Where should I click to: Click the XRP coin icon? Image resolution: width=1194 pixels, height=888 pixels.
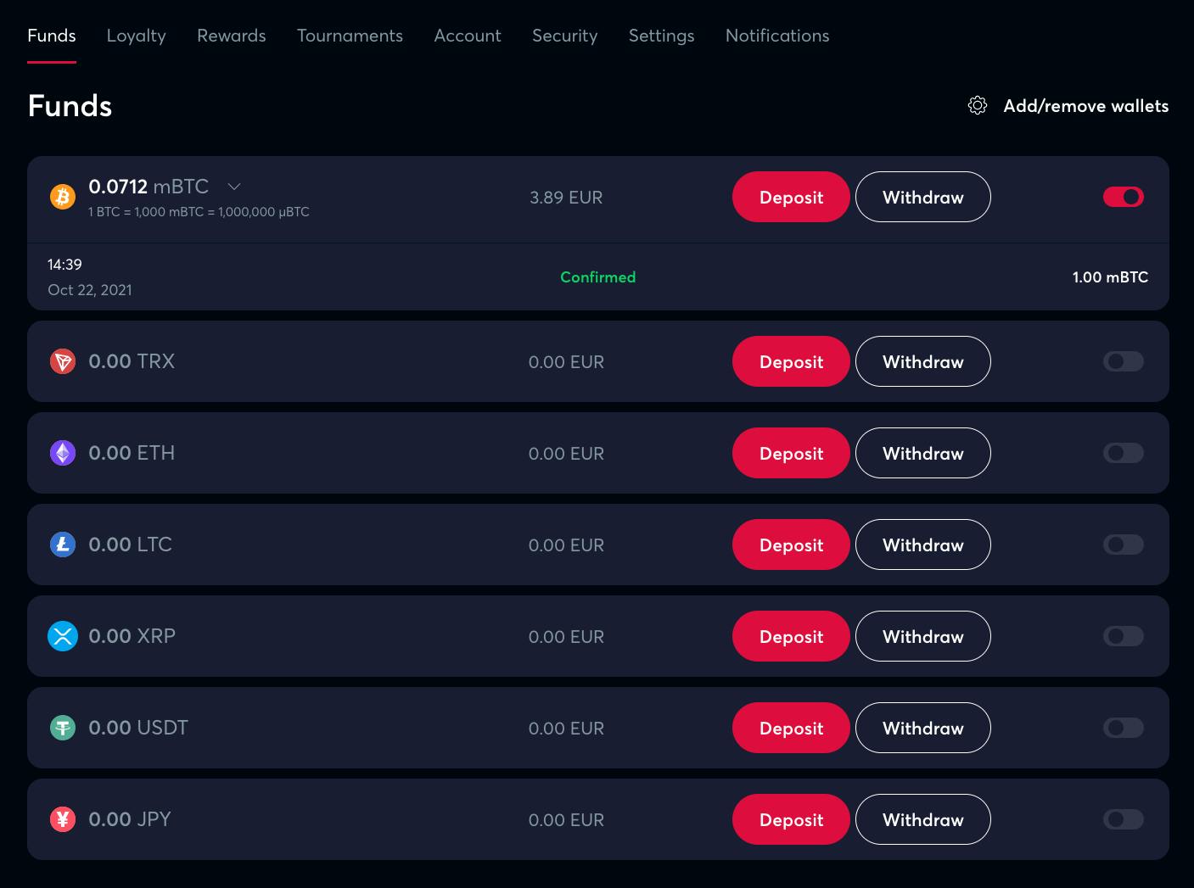point(63,636)
